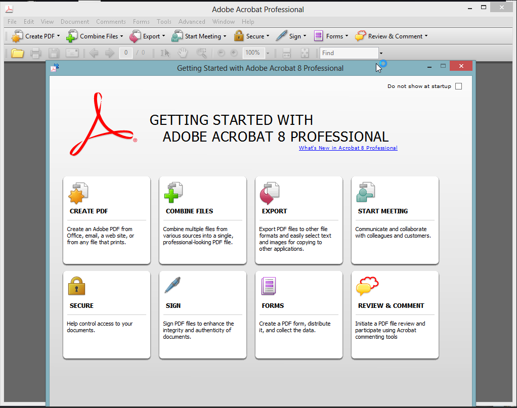Open the View menu

(x=47, y=22)
